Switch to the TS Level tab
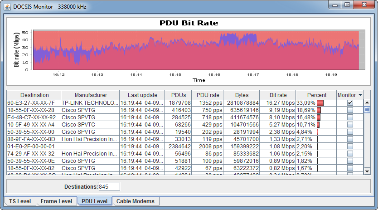The width and height of the screenshot is (378, 210). pos(20,201)
